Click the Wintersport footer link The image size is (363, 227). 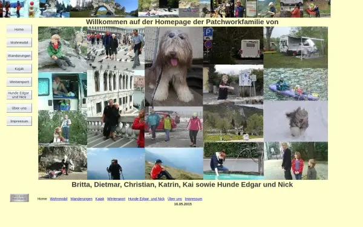116,199
